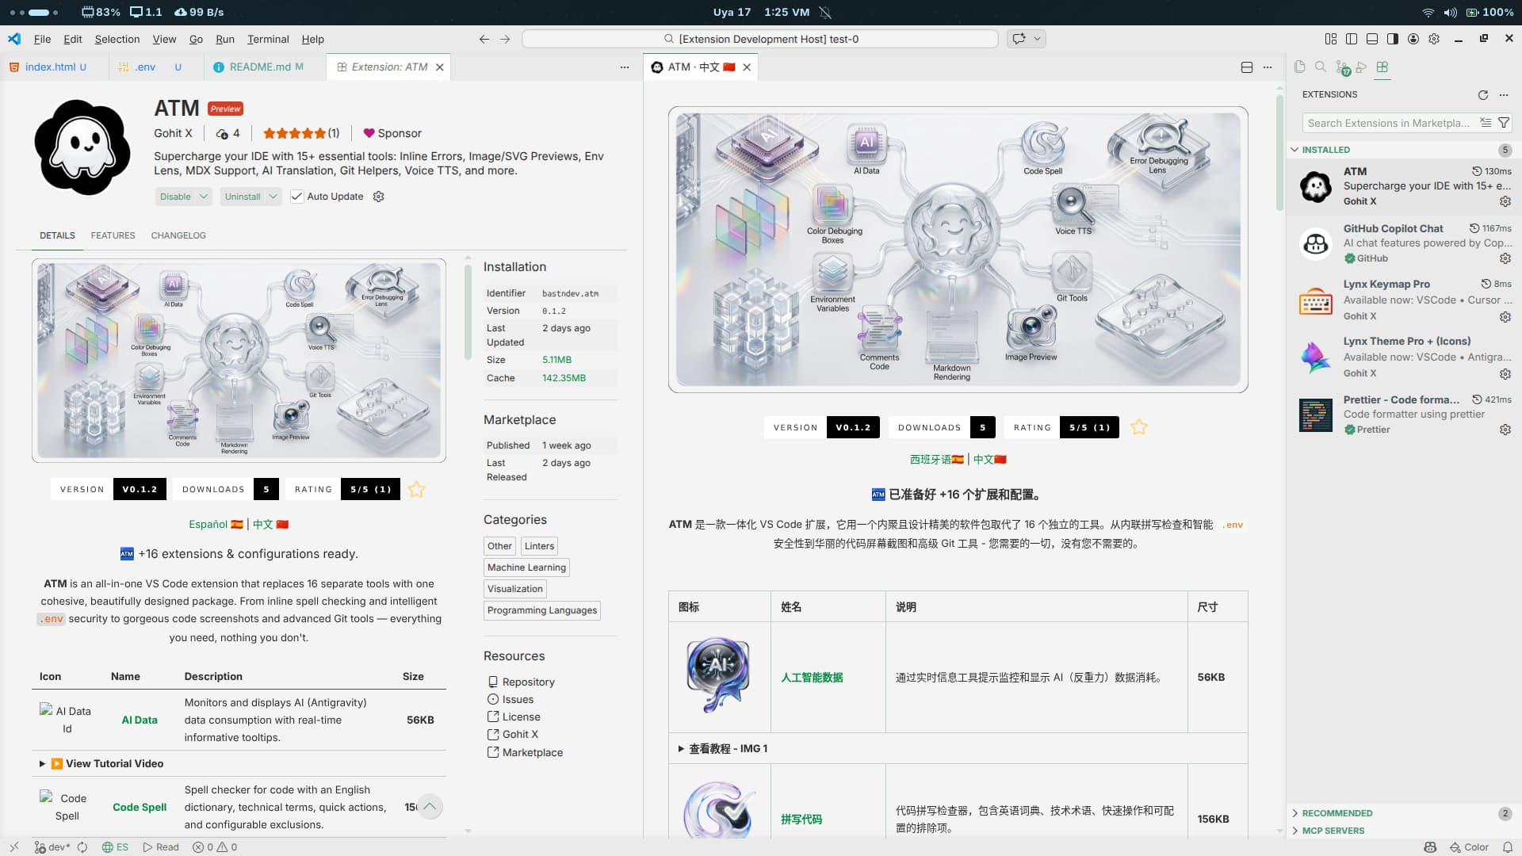Open the Run and Debug view icon
This screenshot has width=1522, height=856.
point(1362,67)
